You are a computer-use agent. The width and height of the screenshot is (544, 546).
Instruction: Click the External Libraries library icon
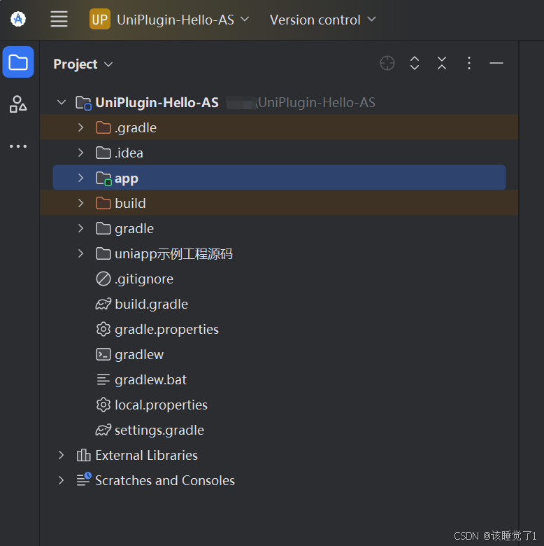tap(83, 455)
